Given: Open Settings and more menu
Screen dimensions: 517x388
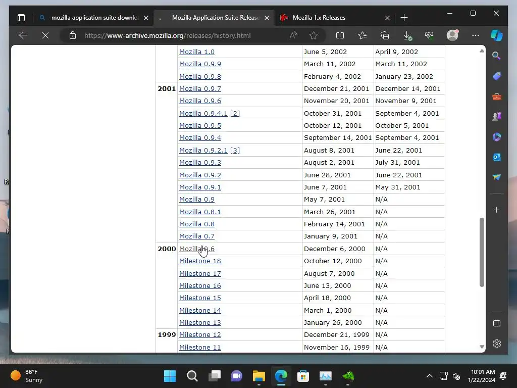Looking at the screenshot, I should [475, 35].
